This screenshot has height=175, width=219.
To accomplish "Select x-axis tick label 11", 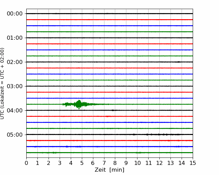I will click(x=149, y=163).
